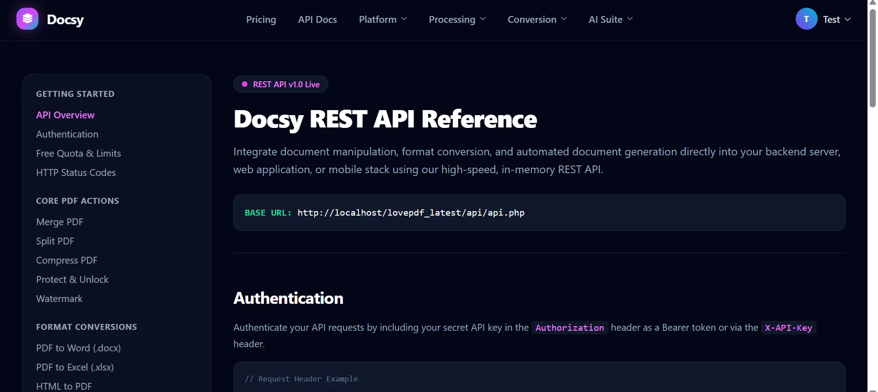Select API Overview in the sidebar
Viewport: 878px width, 392px height.
click(x=65, y=115)
